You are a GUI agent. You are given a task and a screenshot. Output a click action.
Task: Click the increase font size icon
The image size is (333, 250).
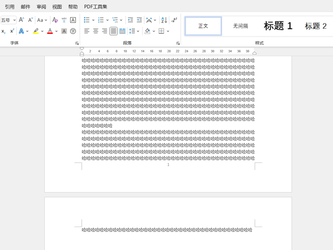pyautogui.click(x=21, y=20)
